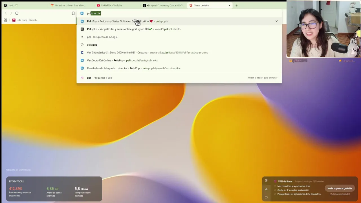Open a new tab with plus button
Screen dimensions: 361x203
coord(237,5)
